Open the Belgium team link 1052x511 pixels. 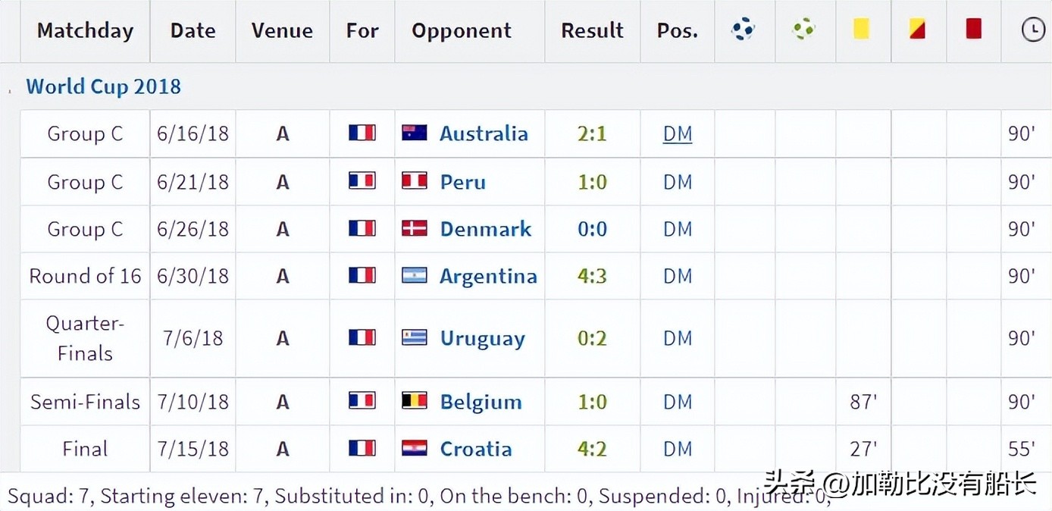click(481, 402)
